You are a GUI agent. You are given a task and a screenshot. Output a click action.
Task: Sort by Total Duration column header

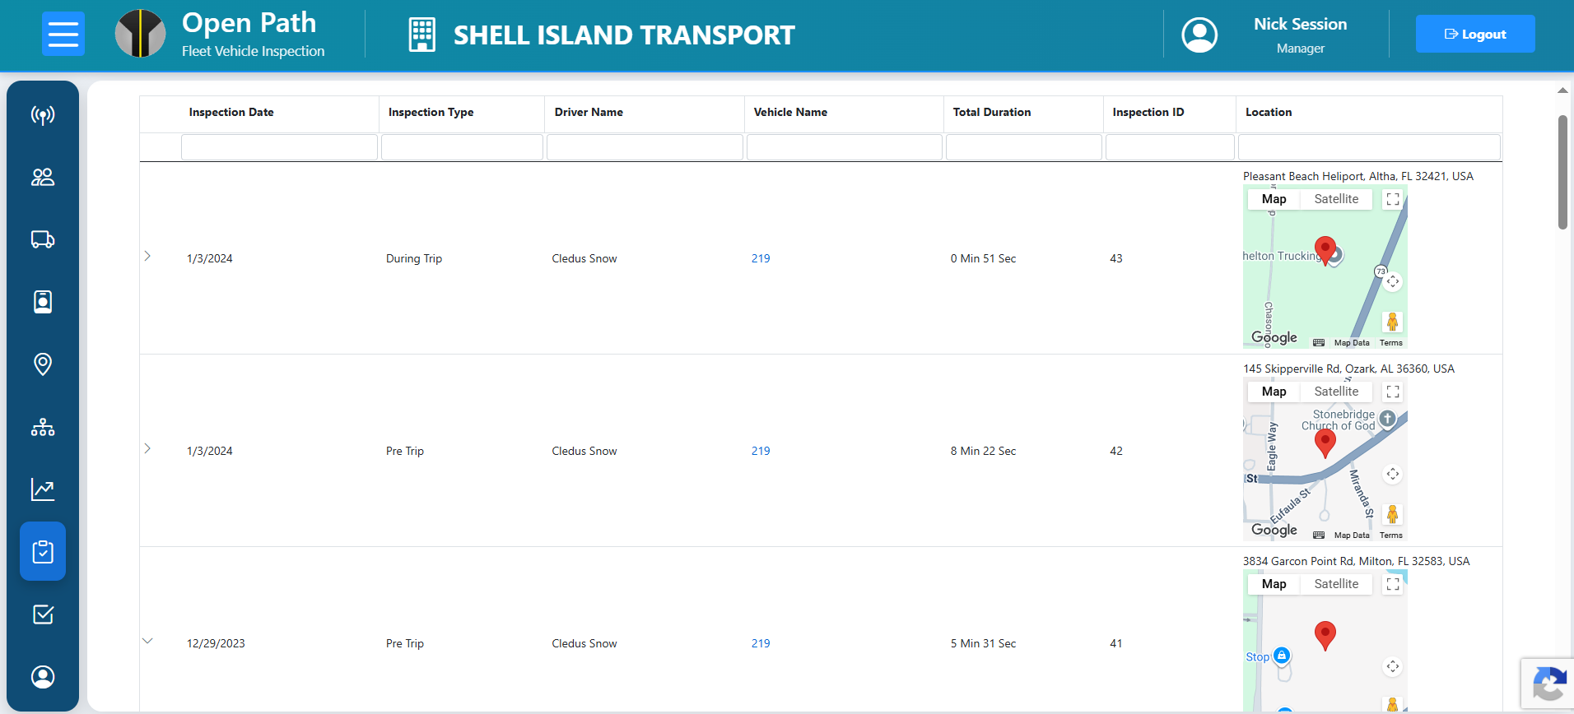(992, 112)
